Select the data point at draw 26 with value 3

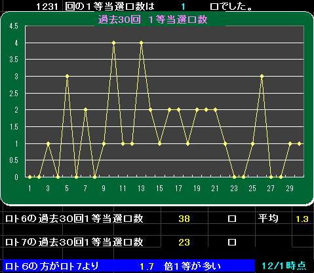point(262,76)
